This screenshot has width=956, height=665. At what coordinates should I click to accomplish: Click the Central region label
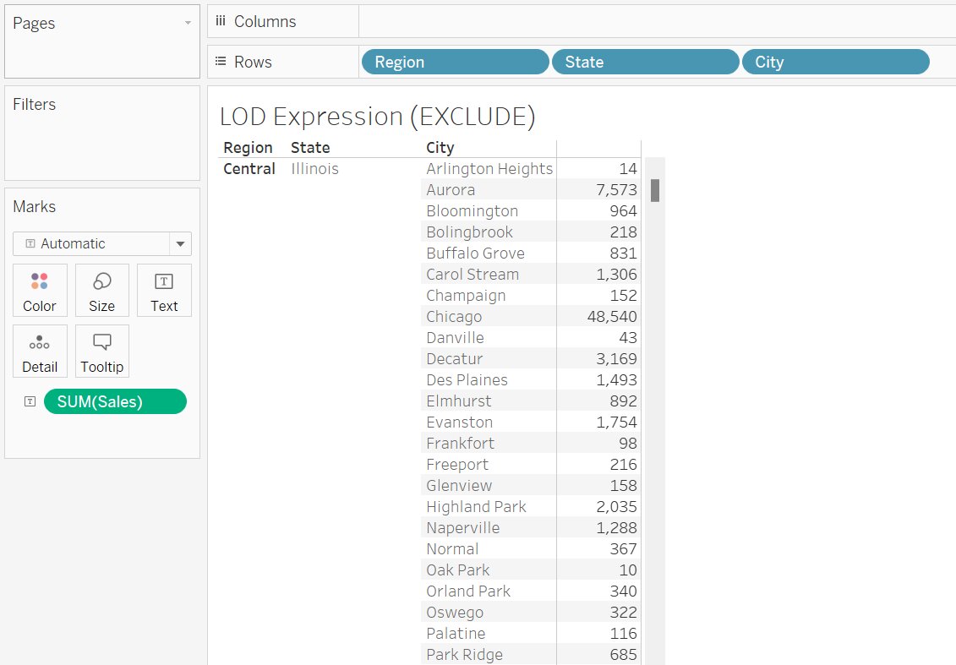pos(249,169)
